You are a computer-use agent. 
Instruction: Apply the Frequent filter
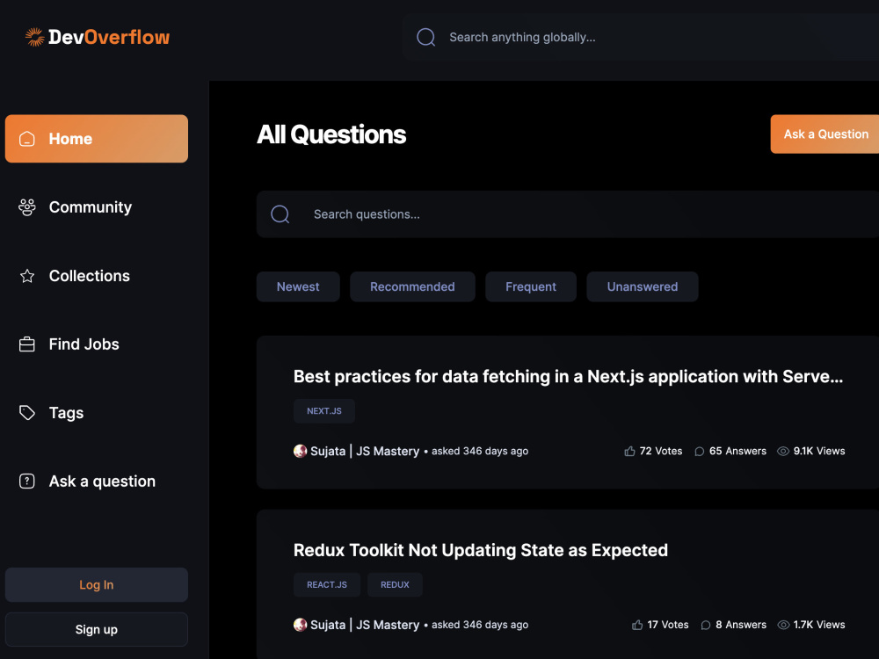coord(531,287)
